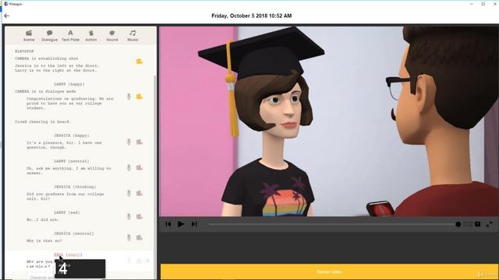
Task: Open the yellow camera icon on the Congratulations line
Action: [140, 96]
